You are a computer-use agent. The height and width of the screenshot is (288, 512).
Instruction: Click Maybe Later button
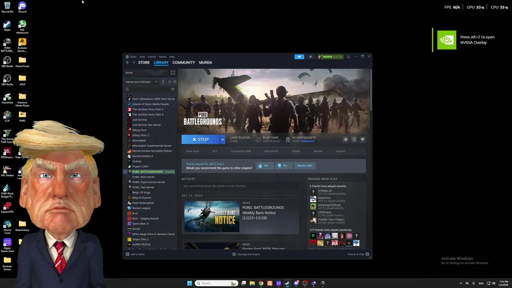pos(304,166)
